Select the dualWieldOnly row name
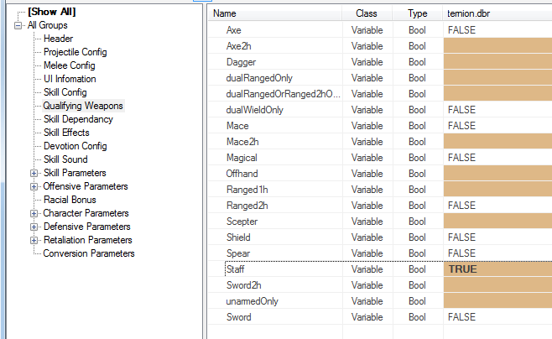The width and height of the screenshot is (552, 339). tap(254, 110)
